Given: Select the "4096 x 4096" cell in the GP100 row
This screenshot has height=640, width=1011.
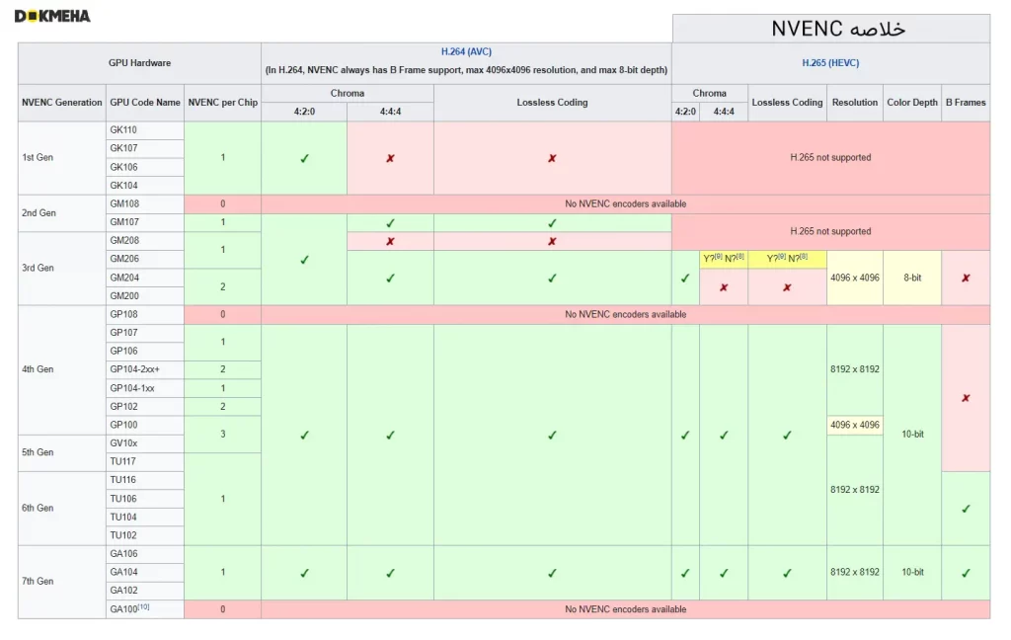Looking at the screenshot, I should [x=855, y=425].
